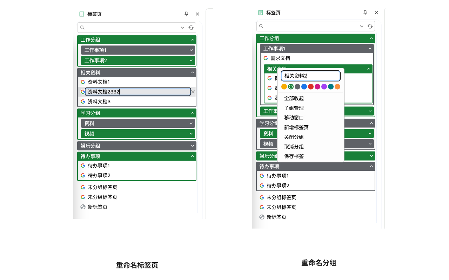Click the Google icon next to 待办事项1
449x280 pixels.
(83, 166)
